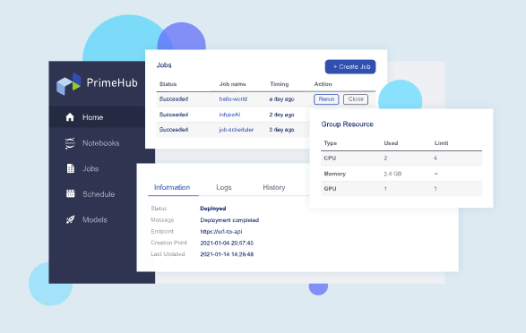Click the Home house icon
Viewport: 526px width, 333px height.
click(70, 117)
